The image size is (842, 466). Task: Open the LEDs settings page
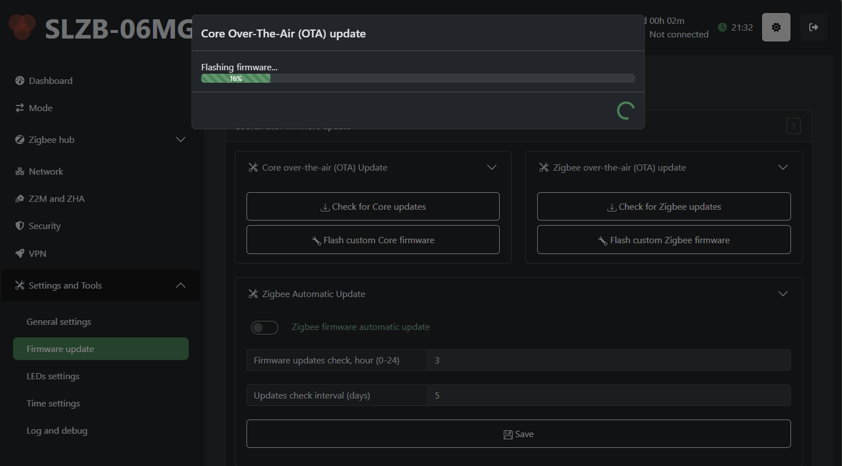click(53, 376)
